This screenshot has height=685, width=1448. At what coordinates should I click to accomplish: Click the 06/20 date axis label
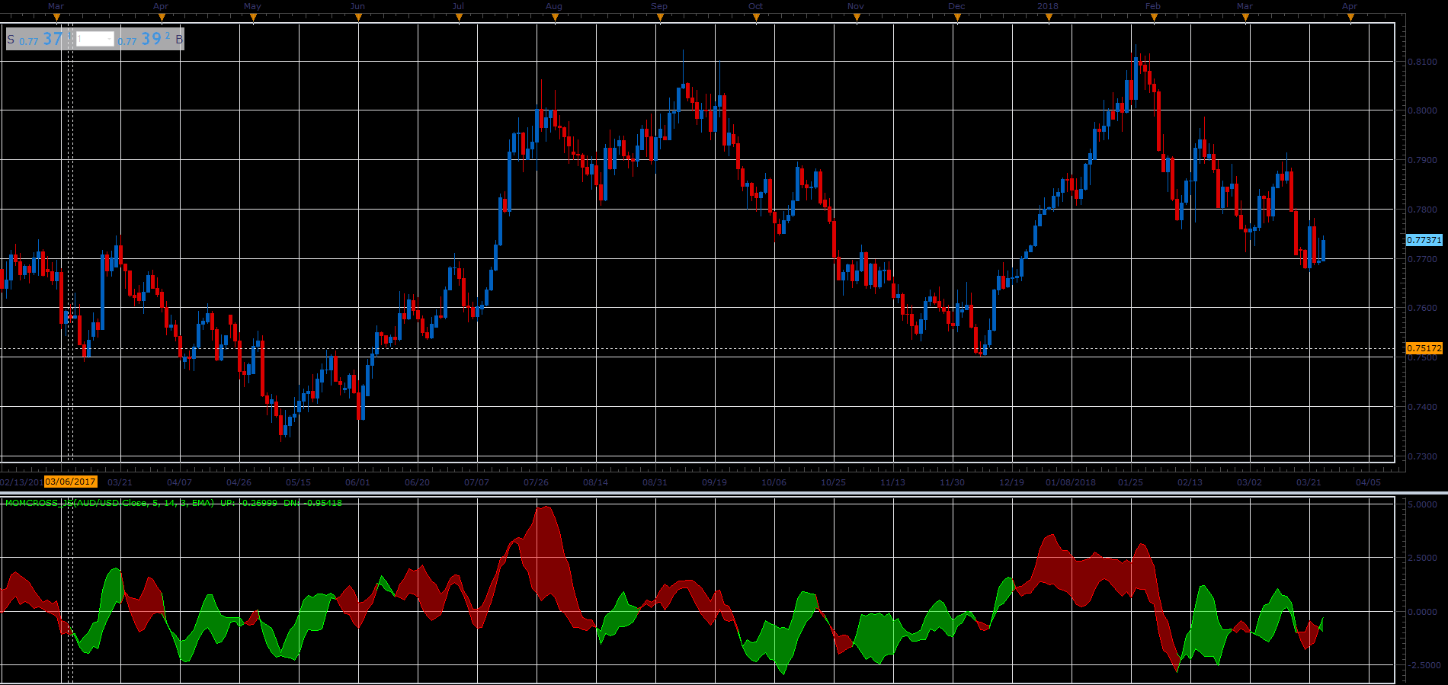[417, 482]
